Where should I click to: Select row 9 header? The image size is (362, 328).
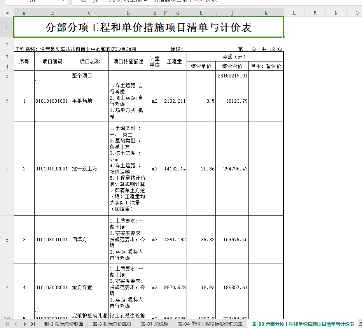pos(7,288)
